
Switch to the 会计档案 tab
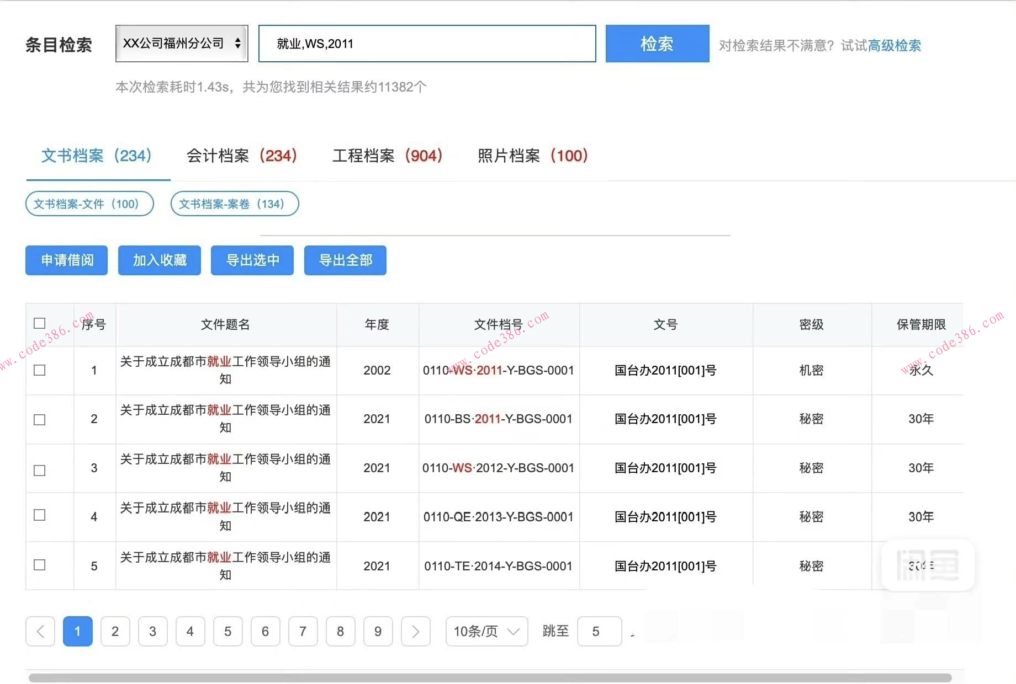(x=241, y=156)
